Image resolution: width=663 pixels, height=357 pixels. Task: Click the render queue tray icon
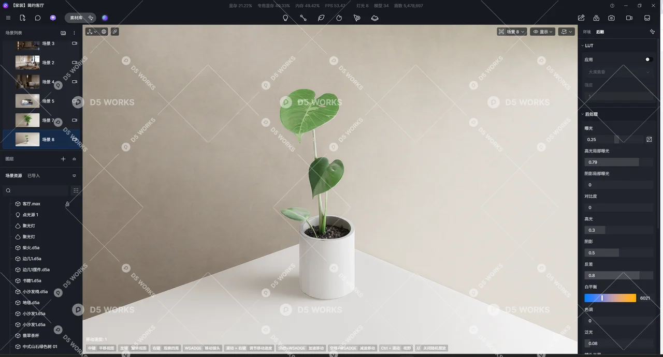coord(647,18)
